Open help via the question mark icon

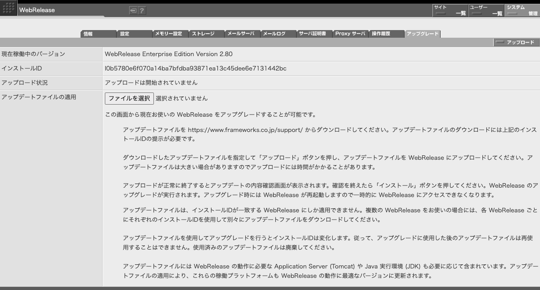(x=142, y=11)
